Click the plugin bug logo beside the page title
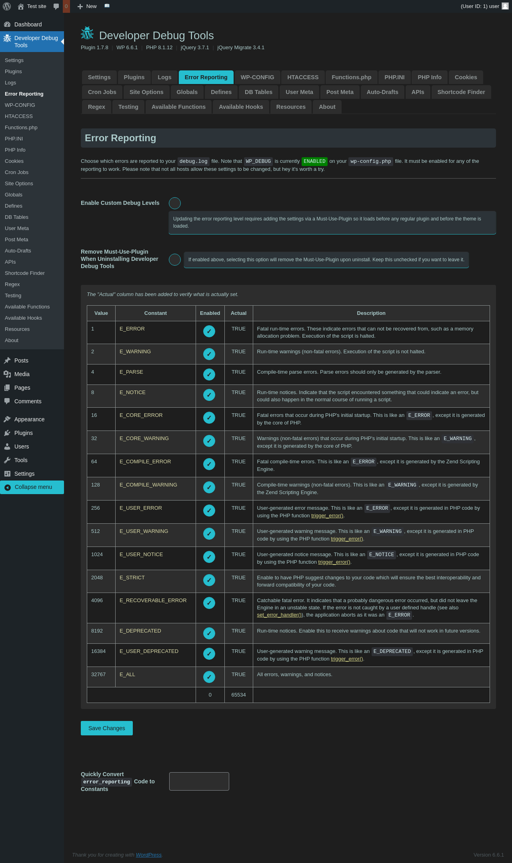This screenshot has width=512, height=863. click(87, 33)
